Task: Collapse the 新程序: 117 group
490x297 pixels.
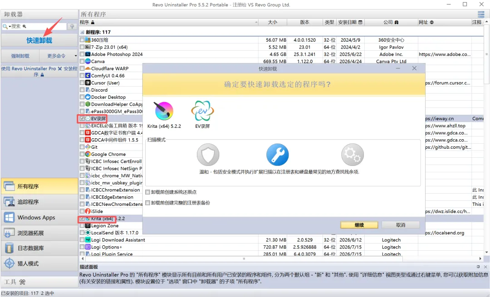Action: (x=82, y=32)
